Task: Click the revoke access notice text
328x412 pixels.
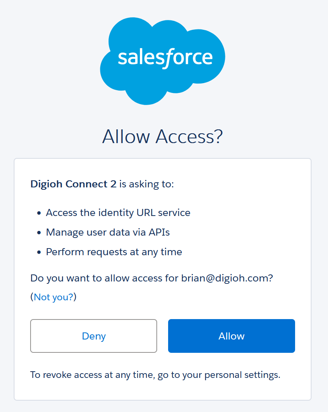Action: (x=155, y=374)
